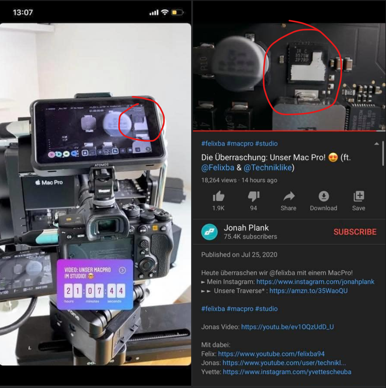The height and width of the screenshot is (388, 386).
Task: Seek using the red video progress bar
Action: coord(289,131)
